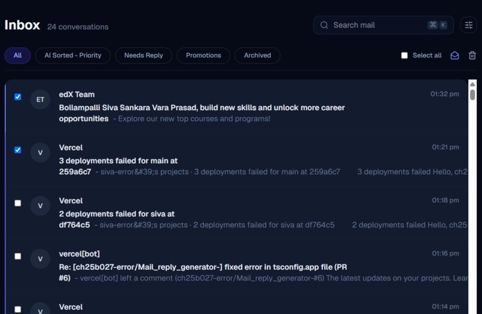Image resolution: width=482 pixels, height=314 pixels.
Task: View the Archived tab
Action: (257, 56)
